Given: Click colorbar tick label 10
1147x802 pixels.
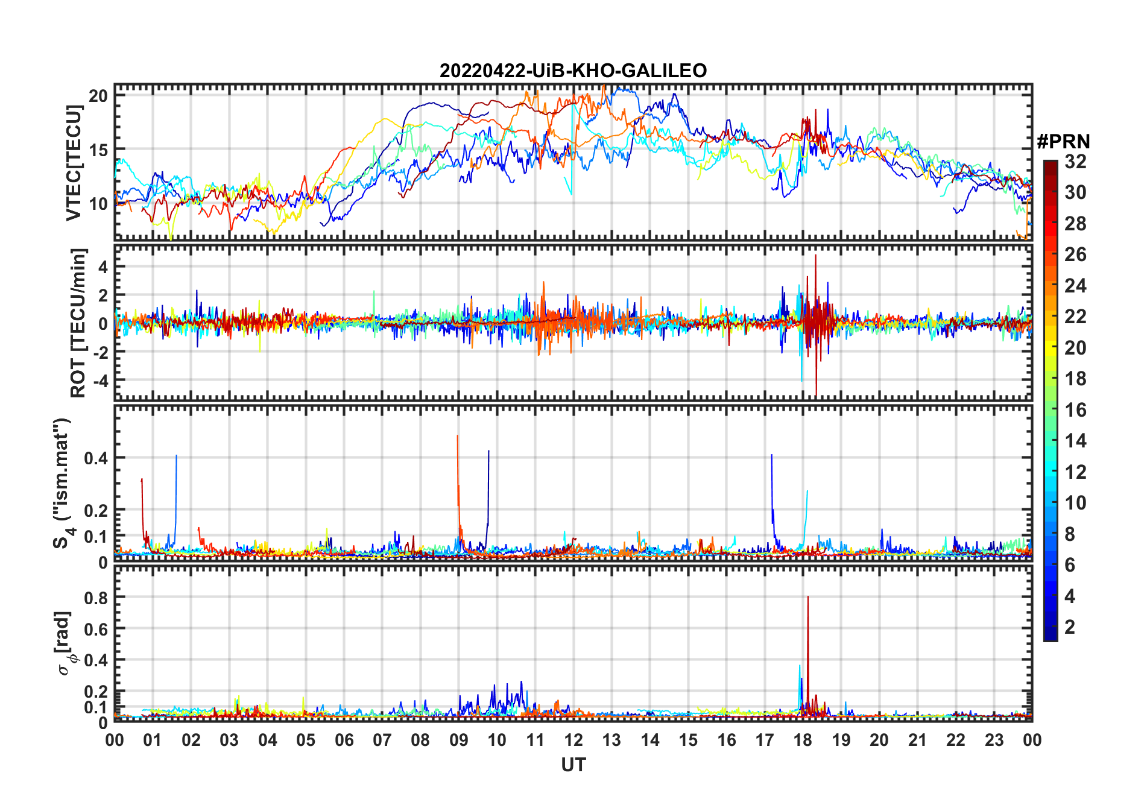Looking at the screenshot, I should pyautogui.click(x=1075, y=503).
